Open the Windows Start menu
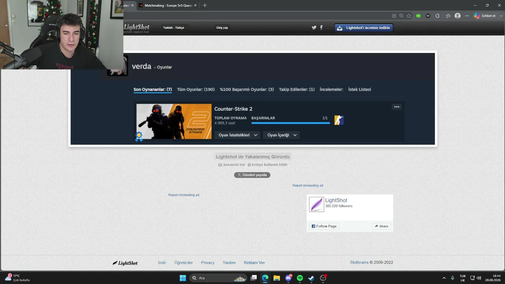This screenshot has width=505, height=284. pos(183,278)
